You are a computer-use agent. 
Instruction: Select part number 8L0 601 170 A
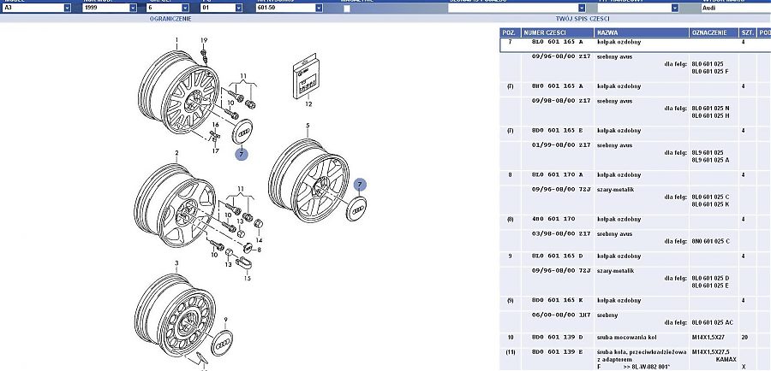click(x=558, y=174)
